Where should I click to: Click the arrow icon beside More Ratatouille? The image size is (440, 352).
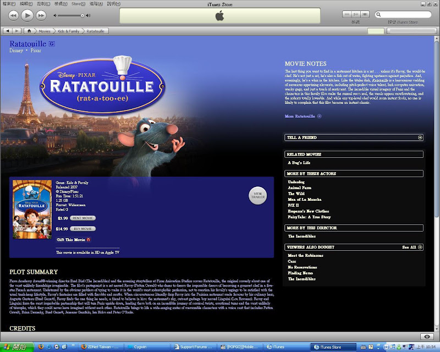pyautogui.click(x=320, y=116)
